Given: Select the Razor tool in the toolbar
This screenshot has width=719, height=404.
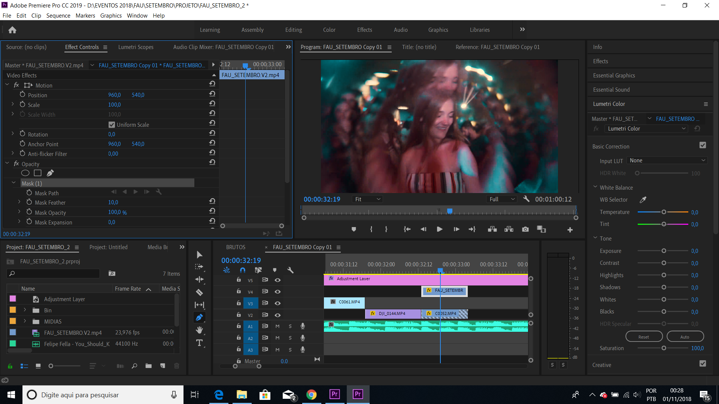Looking at the screenshot, I should point(199,292).
